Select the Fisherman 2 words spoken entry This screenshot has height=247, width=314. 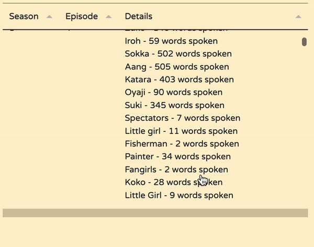click(x=182, y=144)
